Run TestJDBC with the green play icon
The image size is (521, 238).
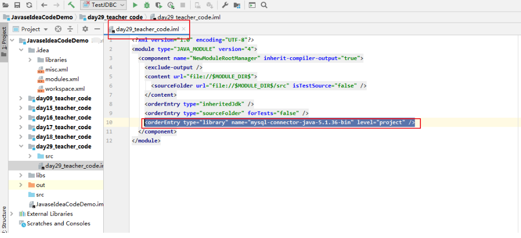pyautogui.click(x=135, y=5)
